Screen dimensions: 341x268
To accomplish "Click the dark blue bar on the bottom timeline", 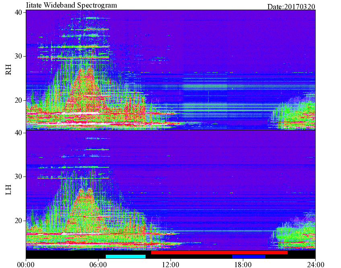I will coord(249,256).
